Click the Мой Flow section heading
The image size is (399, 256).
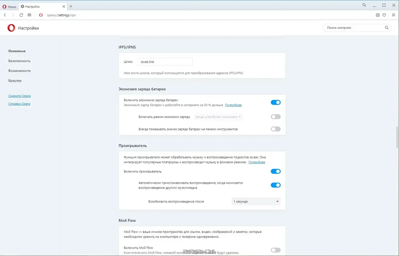[127, 220]
